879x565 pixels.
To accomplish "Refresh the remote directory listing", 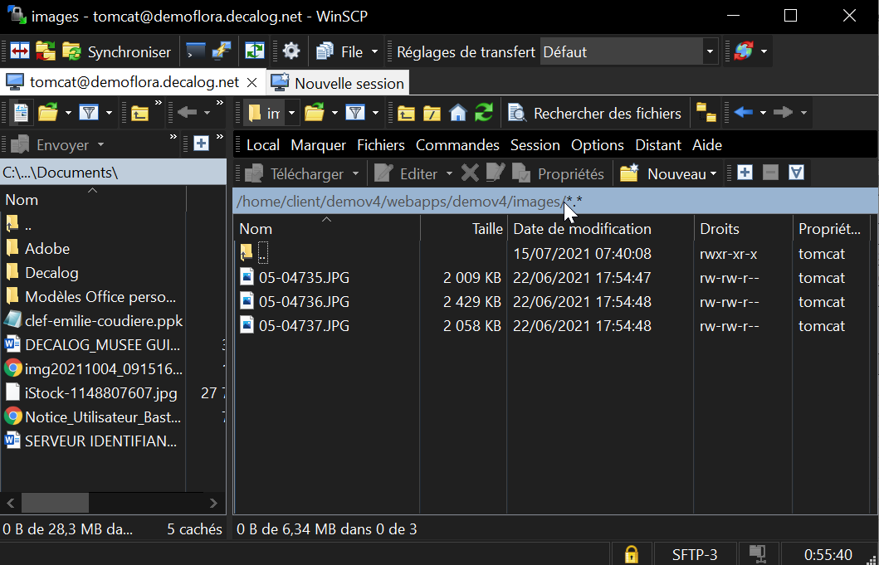I will click(x=483, y=113).
